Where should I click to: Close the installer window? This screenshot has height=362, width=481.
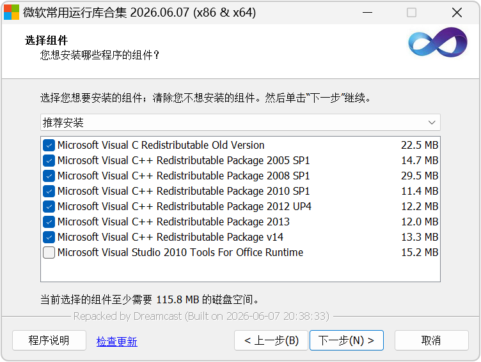(x=457, y=13)
